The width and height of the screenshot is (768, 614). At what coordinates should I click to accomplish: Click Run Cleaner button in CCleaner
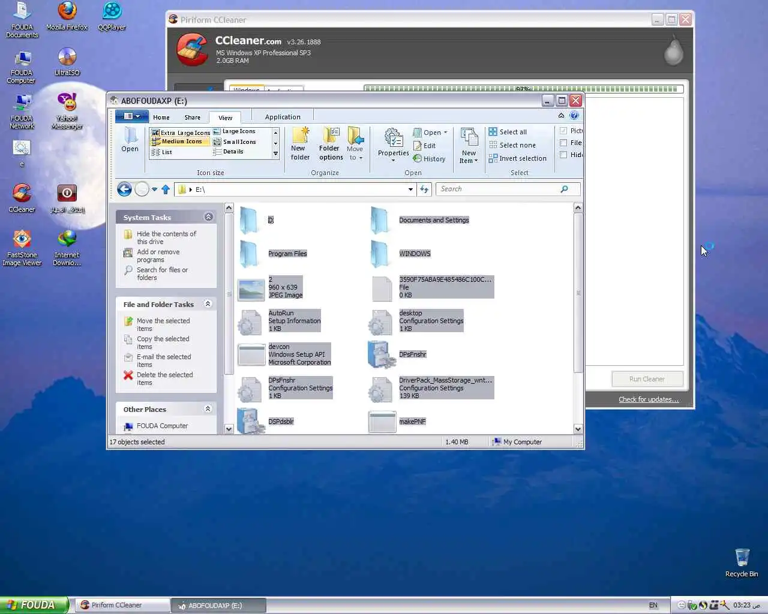647,379
